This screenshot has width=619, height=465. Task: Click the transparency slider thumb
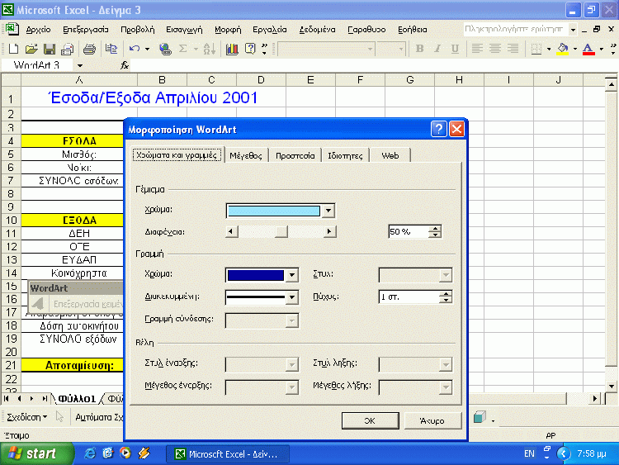tap(281, 231)
